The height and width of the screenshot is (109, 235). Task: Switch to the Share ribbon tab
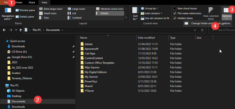[32, 2]
